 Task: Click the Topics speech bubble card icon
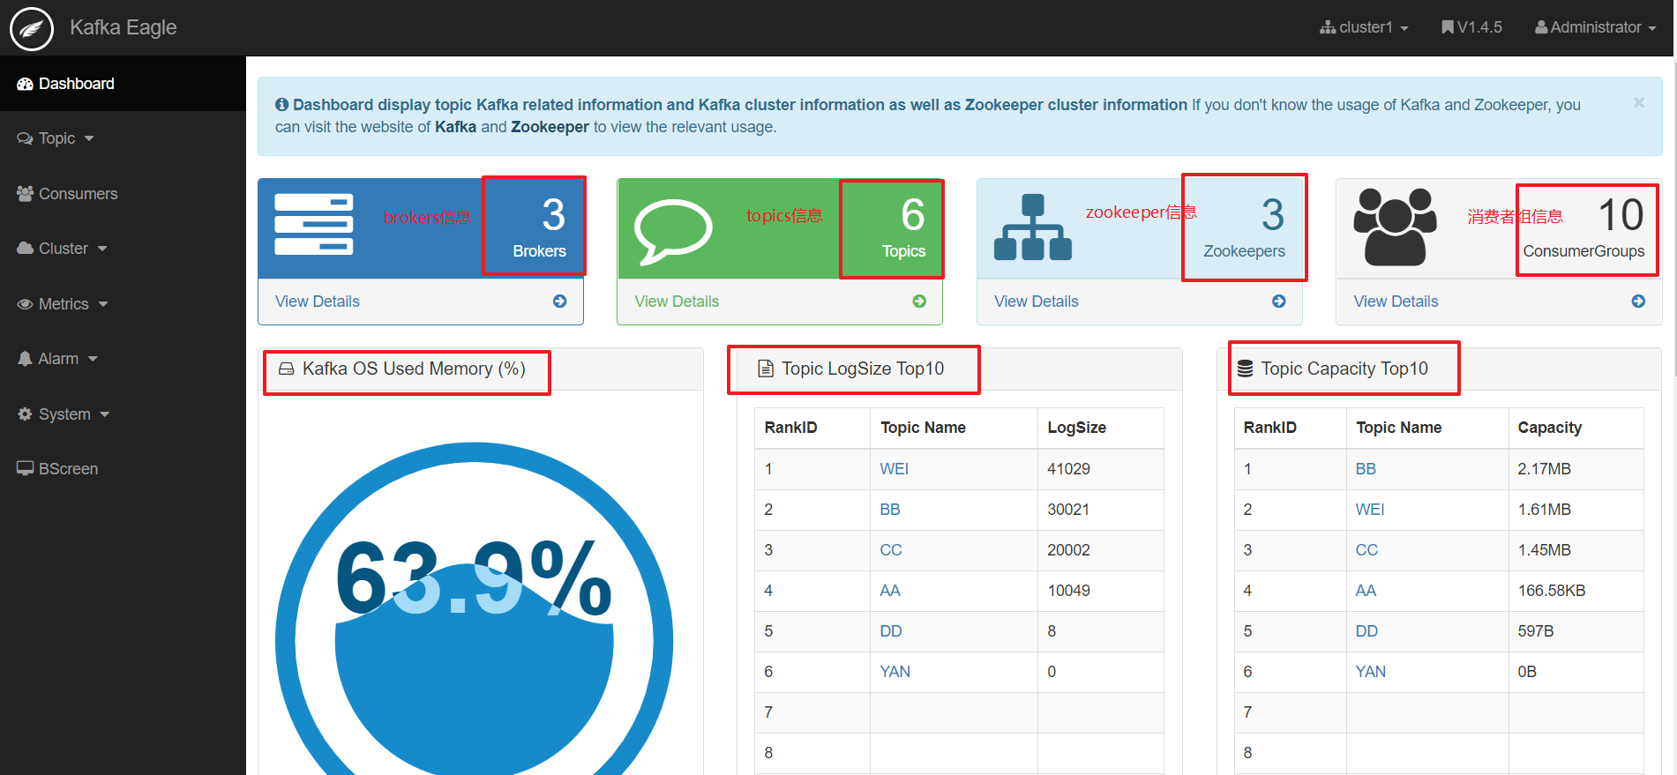[673, 232]
